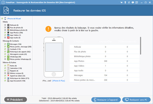153x104 pixels.
Task: Click the Calendrier icon in sidebar
Action: [x=8, y=68]
